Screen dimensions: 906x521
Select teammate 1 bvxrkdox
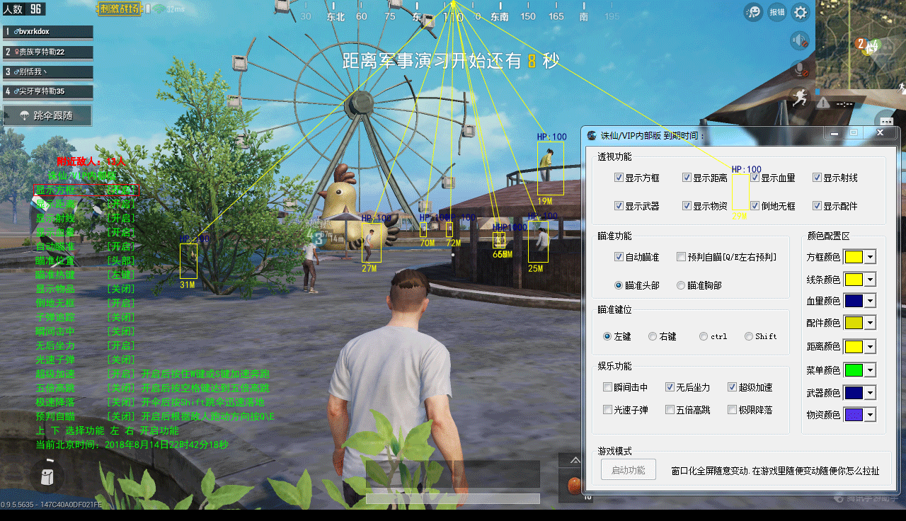48,32
